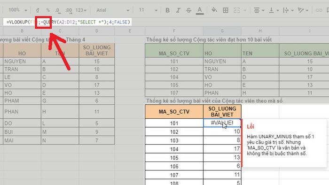The image size is (329, 185).
Task: Toggle italic formatting
Action: click(178, 10)
